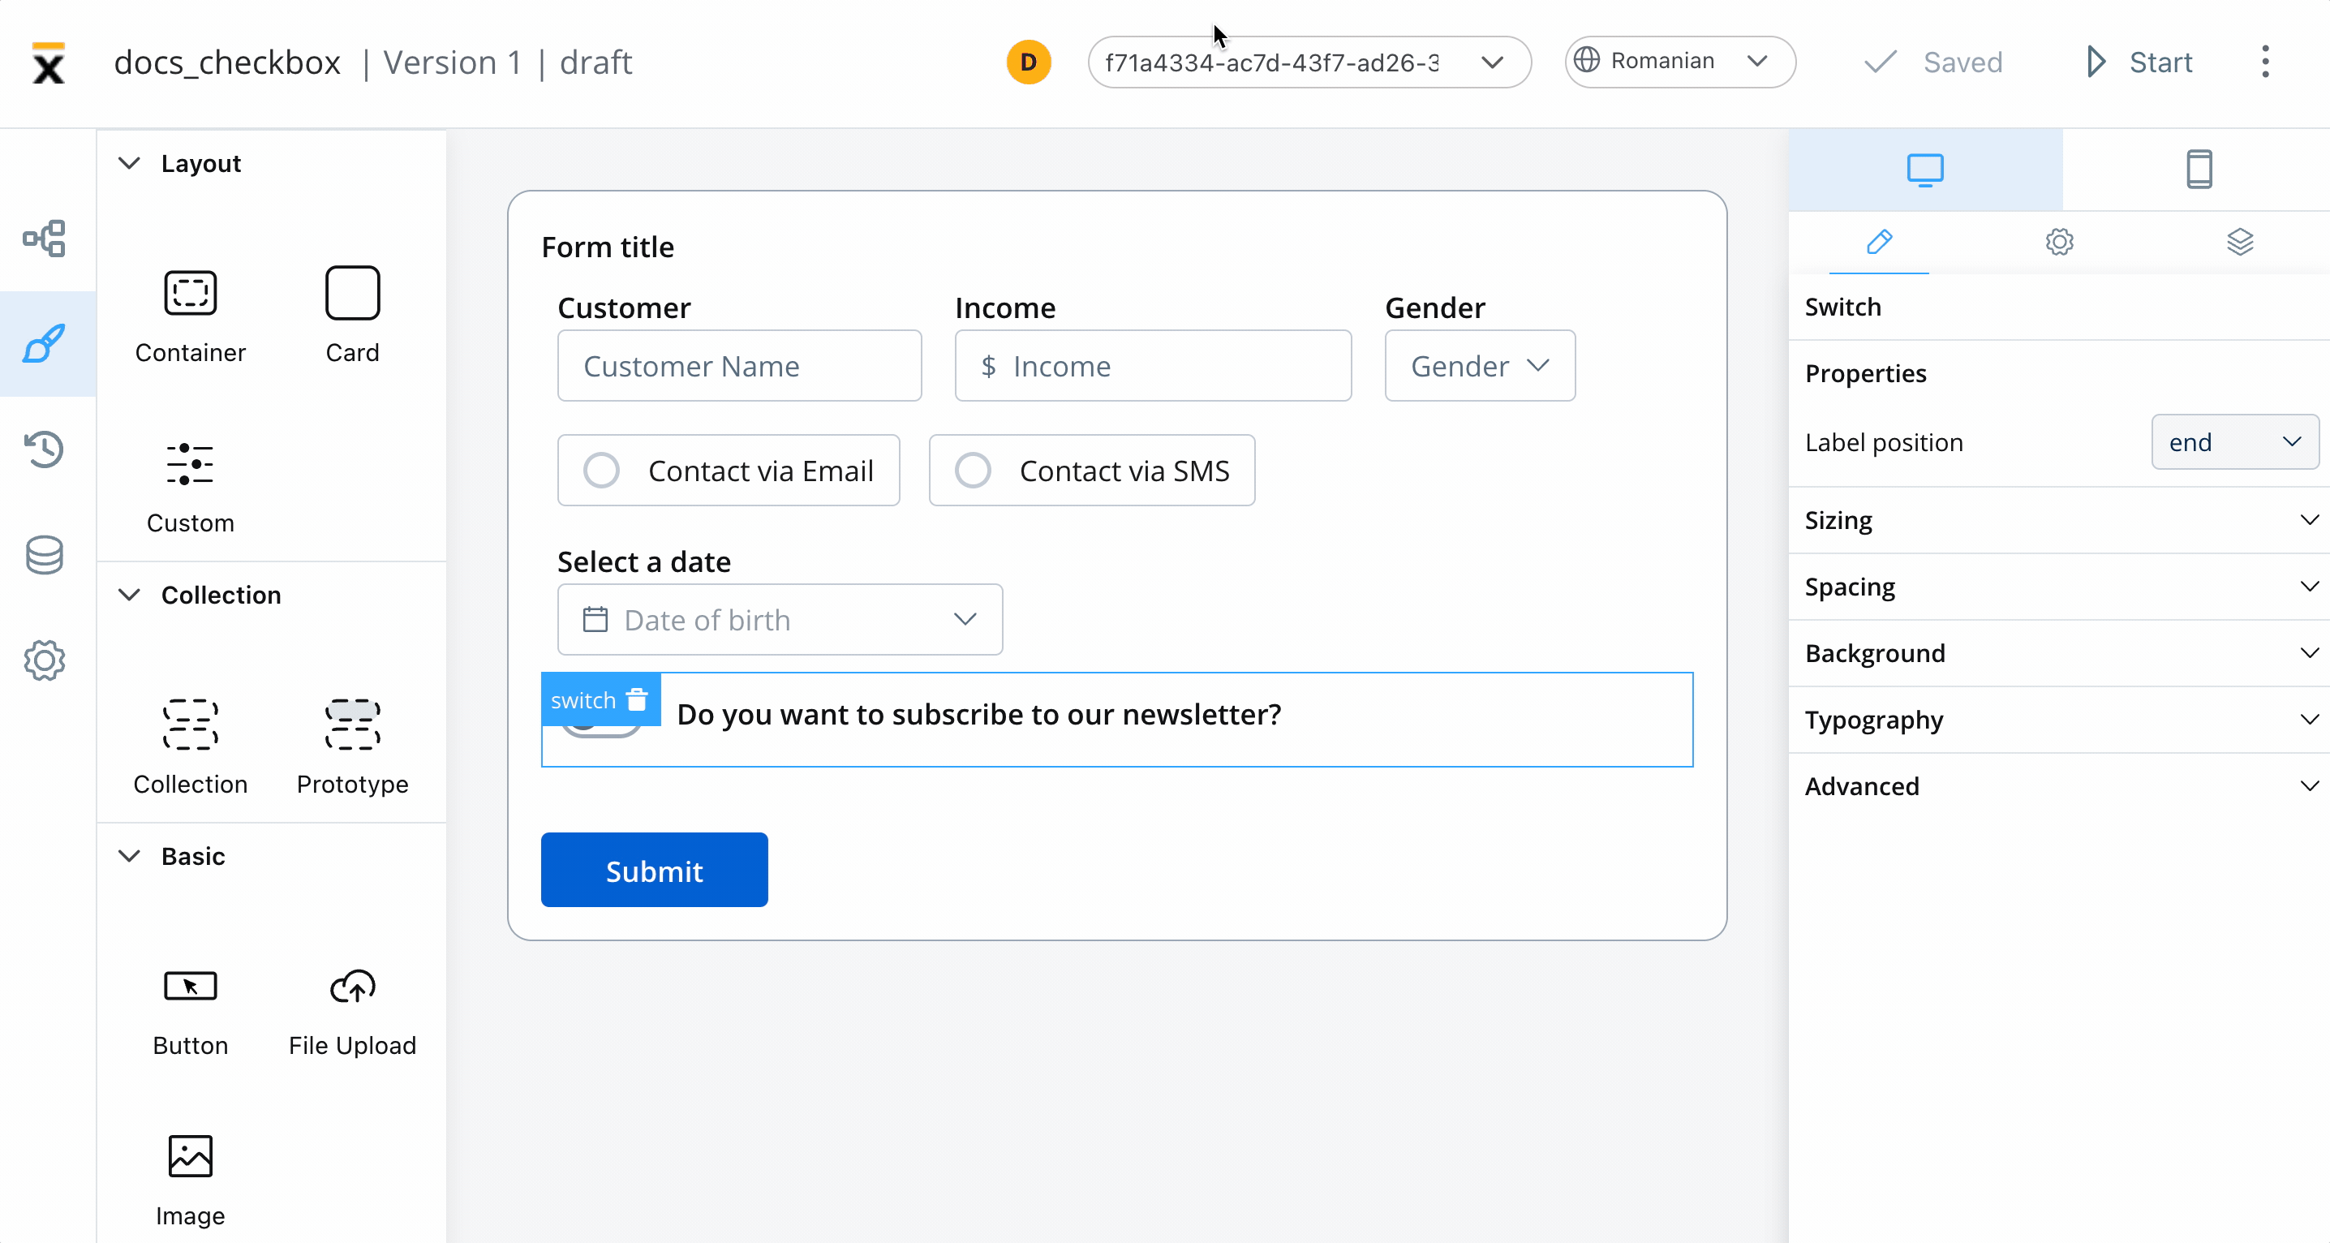Image resolution: width=2330 pixels, height=1243 pixels.
Task: Pick the File Upload component
Action: click(x=352, y=1012)
